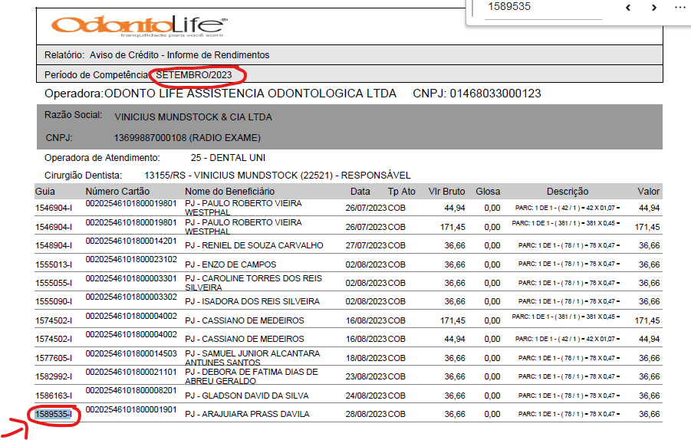The image size is (691, 440).
Task: Select the date 18/08/2023
Action: (367, 359)
